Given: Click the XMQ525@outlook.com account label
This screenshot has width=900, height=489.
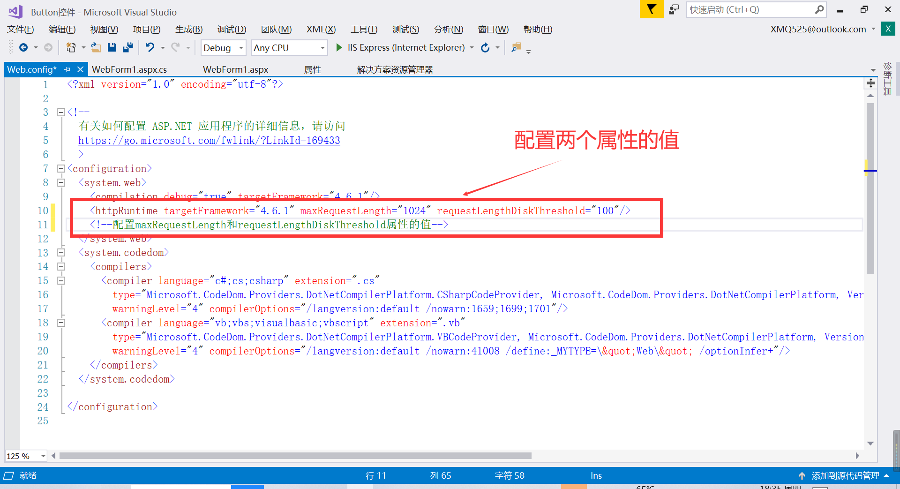Looking at the screenshot, I should coord(818,29).
